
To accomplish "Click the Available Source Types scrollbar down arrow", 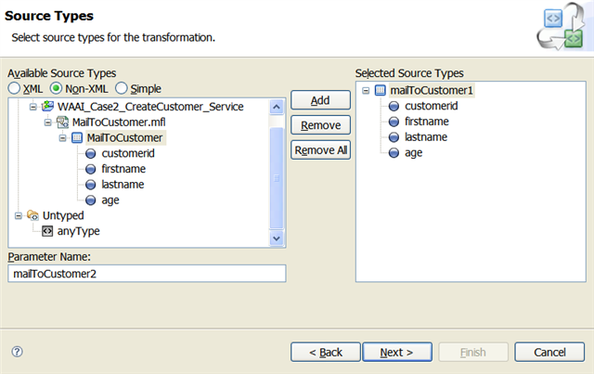I will pyautogui.click(x=276, y=239).
